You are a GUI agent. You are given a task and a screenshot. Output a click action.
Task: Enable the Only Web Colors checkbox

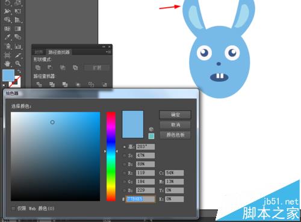pos(13,209)
